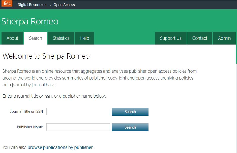Select the Search tab

36,38
